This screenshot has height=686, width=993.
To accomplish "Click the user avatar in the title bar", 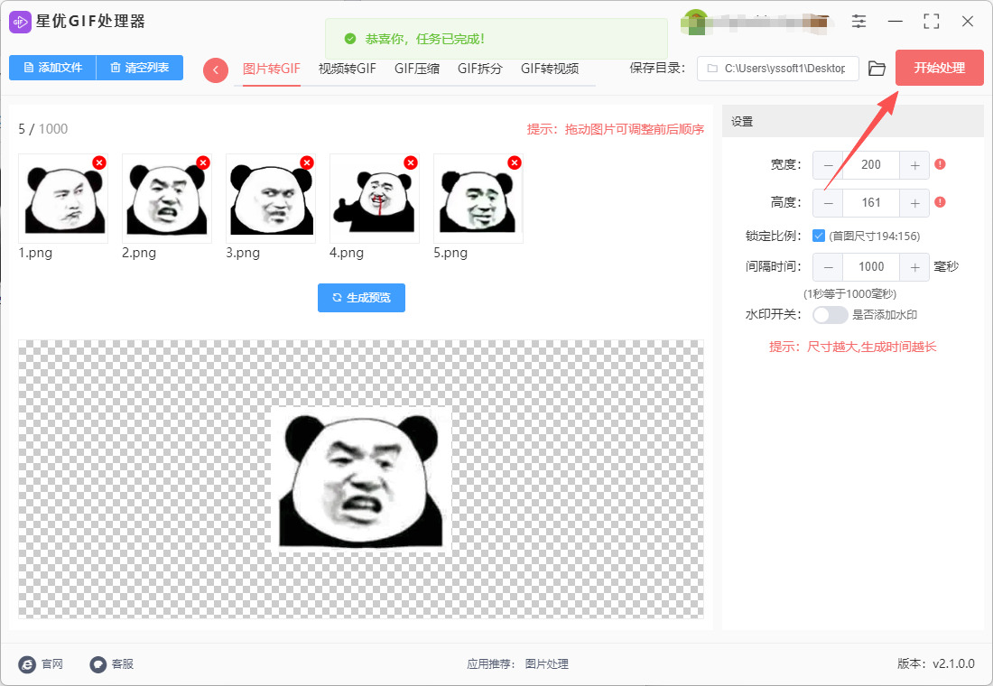I will click(x=696, y=23).
